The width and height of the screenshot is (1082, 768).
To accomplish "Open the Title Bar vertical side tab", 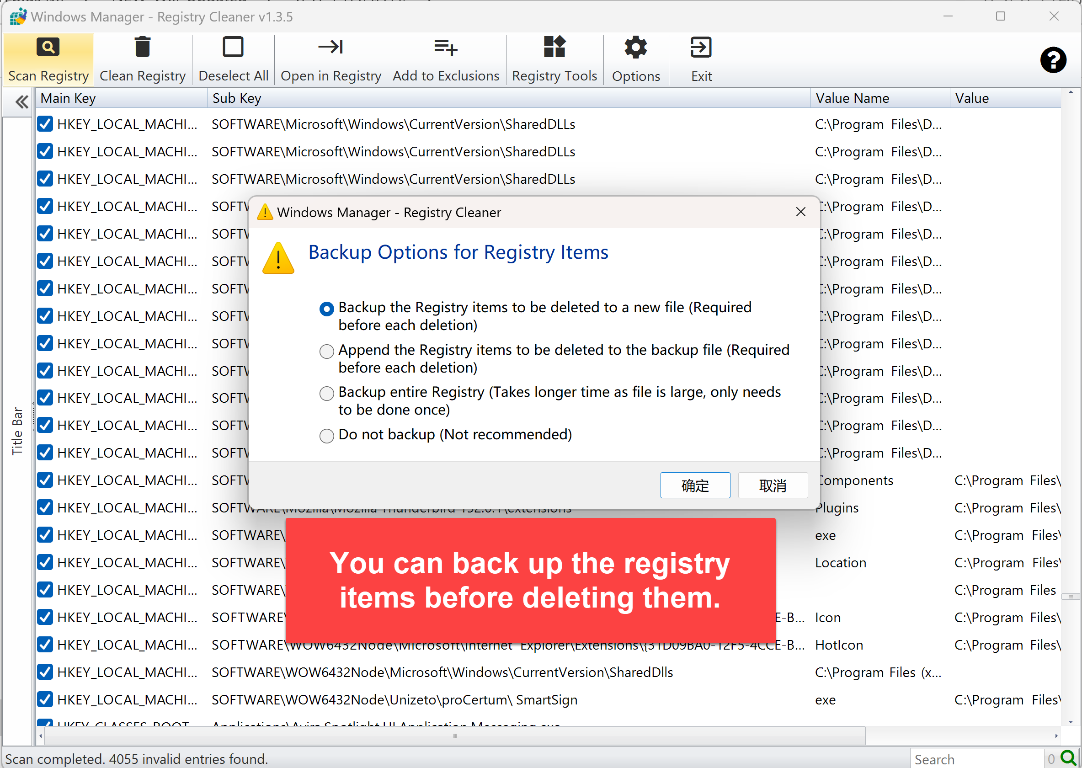I will point(17,431).
